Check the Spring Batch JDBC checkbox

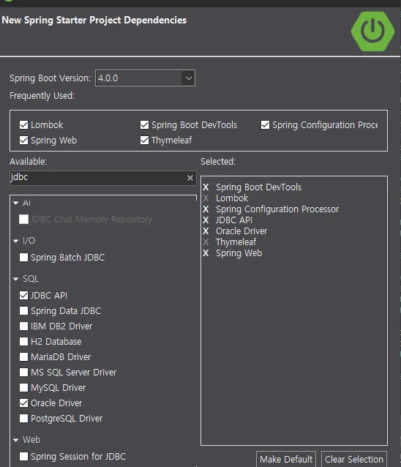tap(24, 258)
